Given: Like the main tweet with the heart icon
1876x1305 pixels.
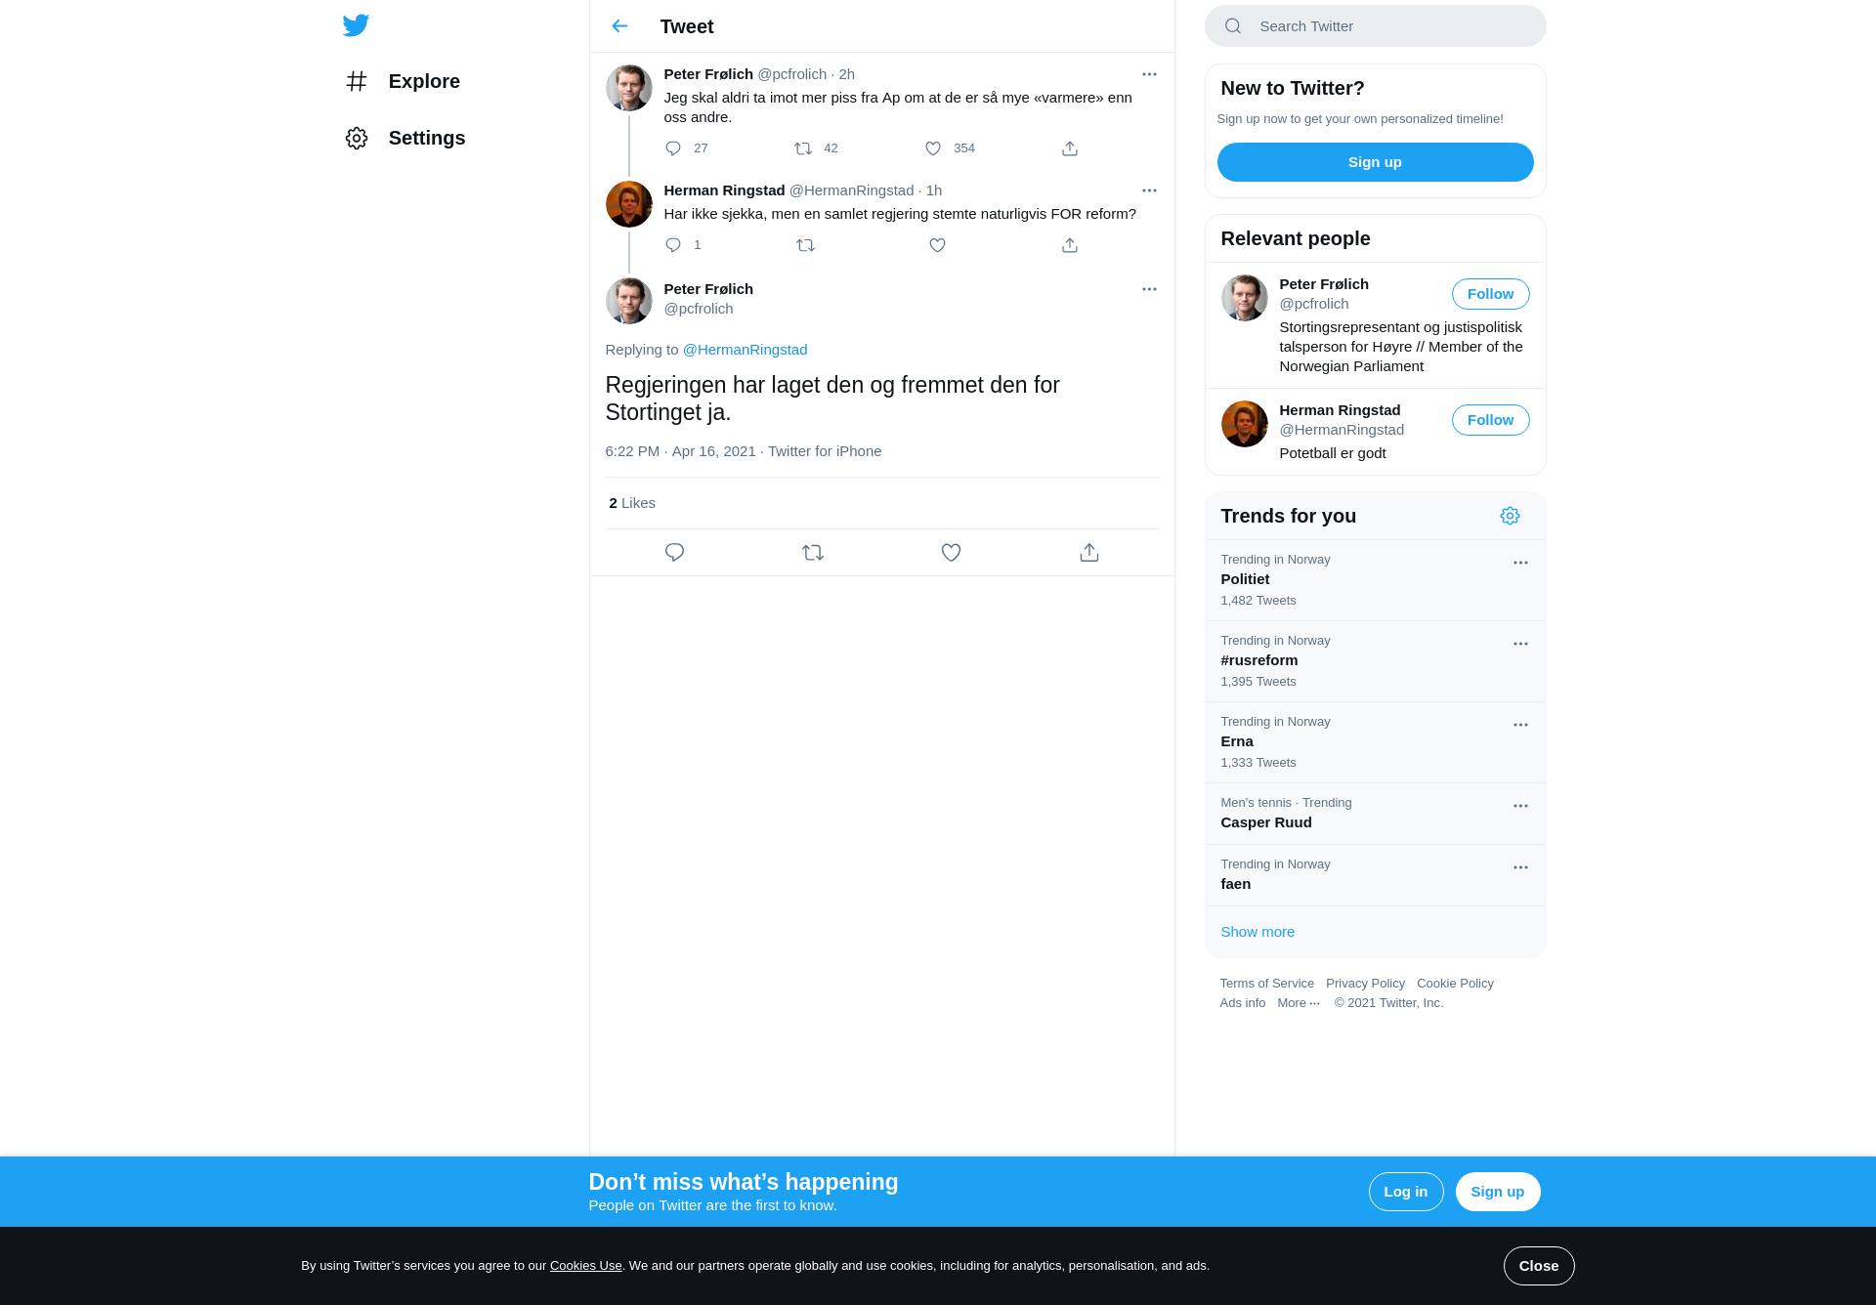Looking at the screenshot, I should tap(951, 553).
